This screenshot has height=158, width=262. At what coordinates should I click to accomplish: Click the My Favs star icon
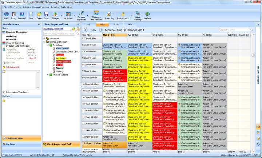tap(4, 100)
